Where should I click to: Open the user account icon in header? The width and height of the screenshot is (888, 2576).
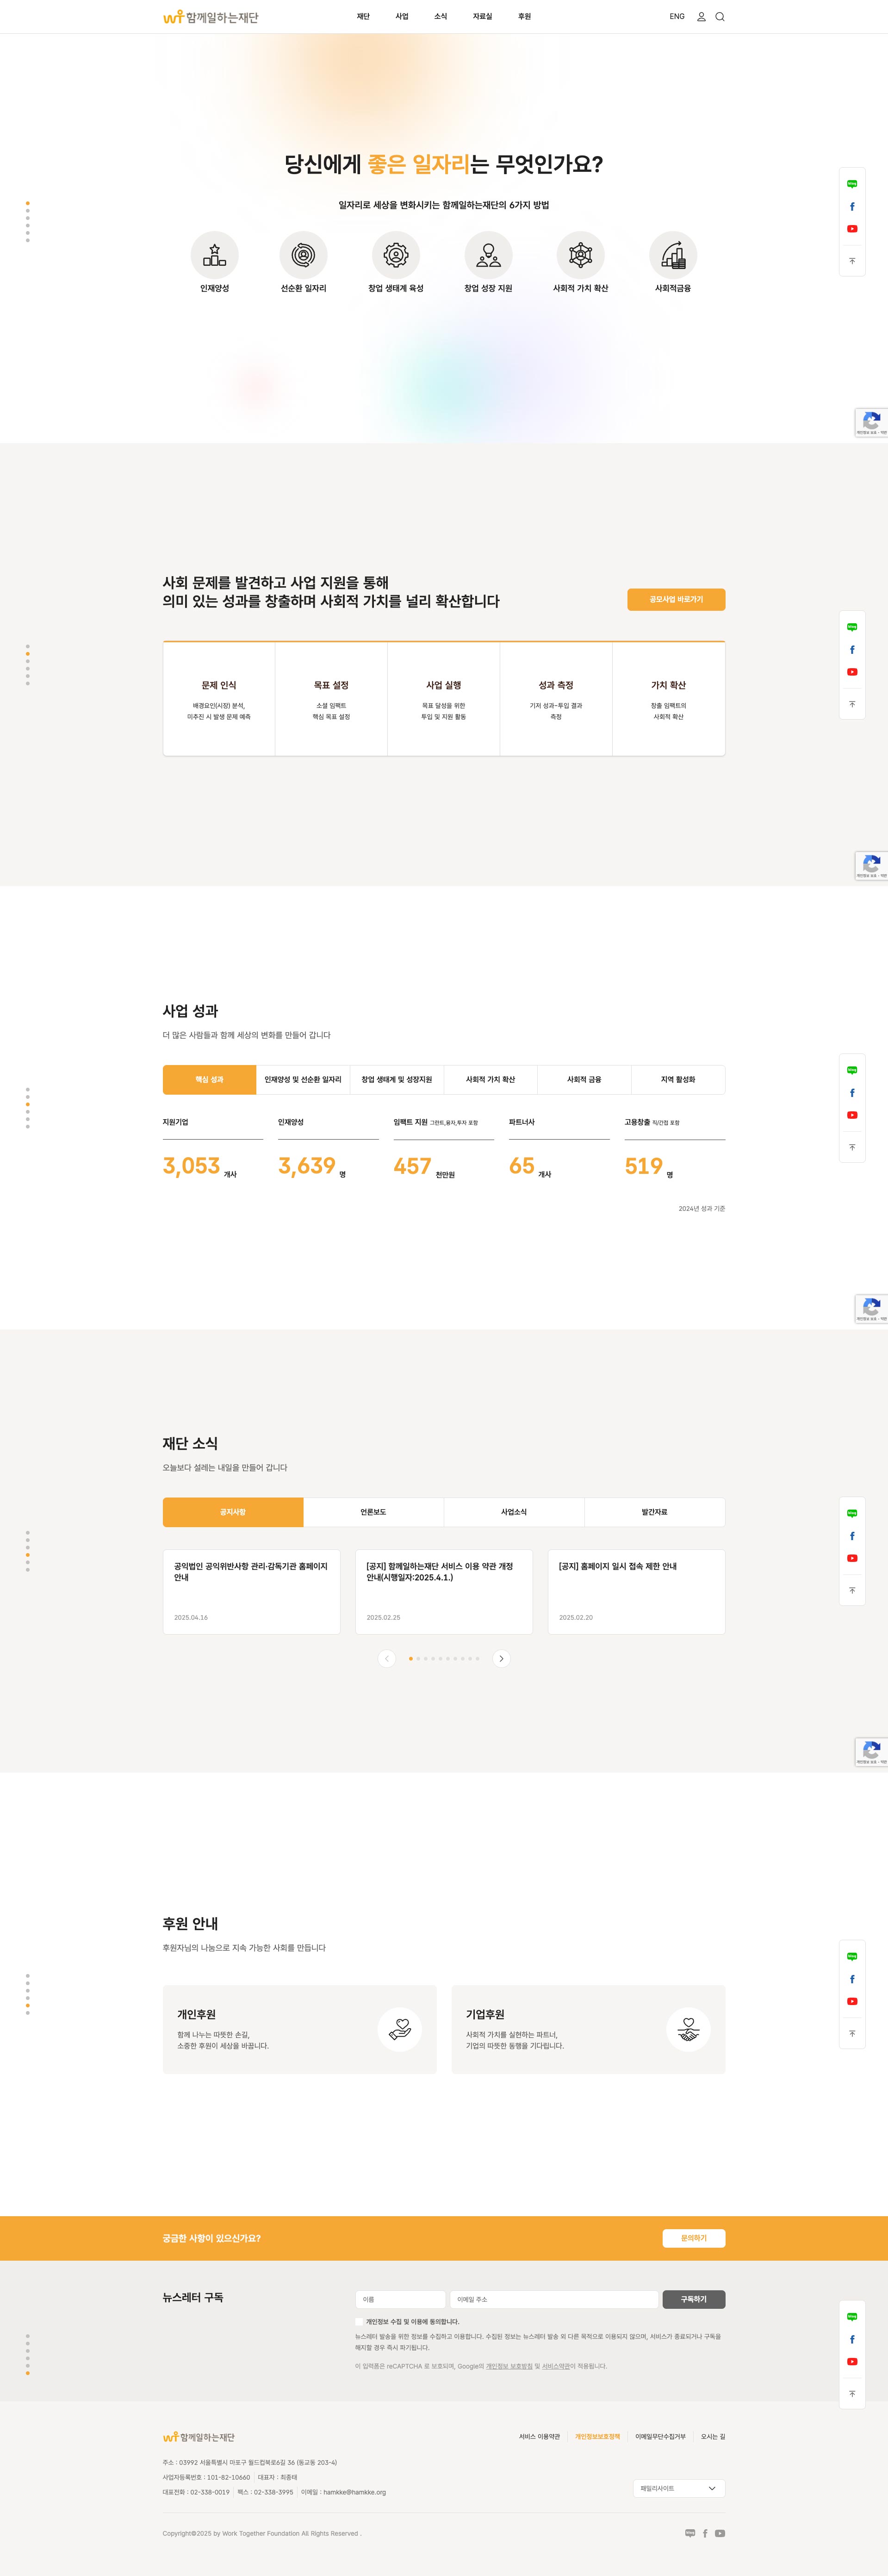pyautogui.click(x=701, y=17)
